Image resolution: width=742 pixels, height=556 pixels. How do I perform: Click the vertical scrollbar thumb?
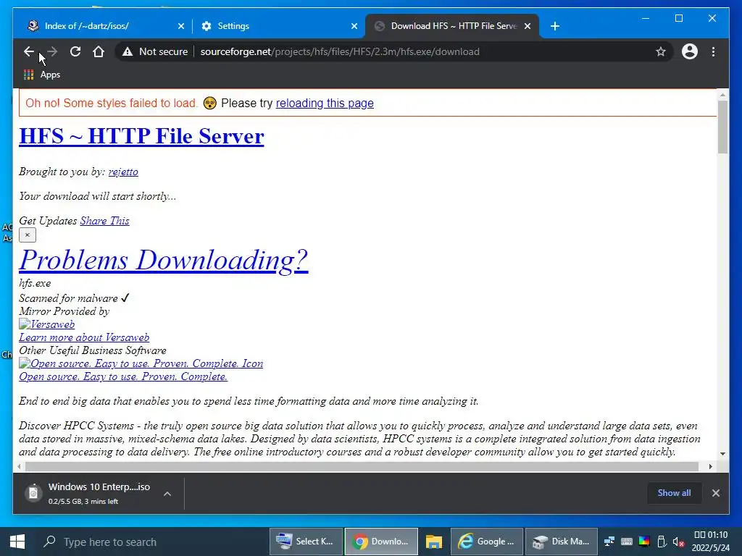(x=722, y=127)
